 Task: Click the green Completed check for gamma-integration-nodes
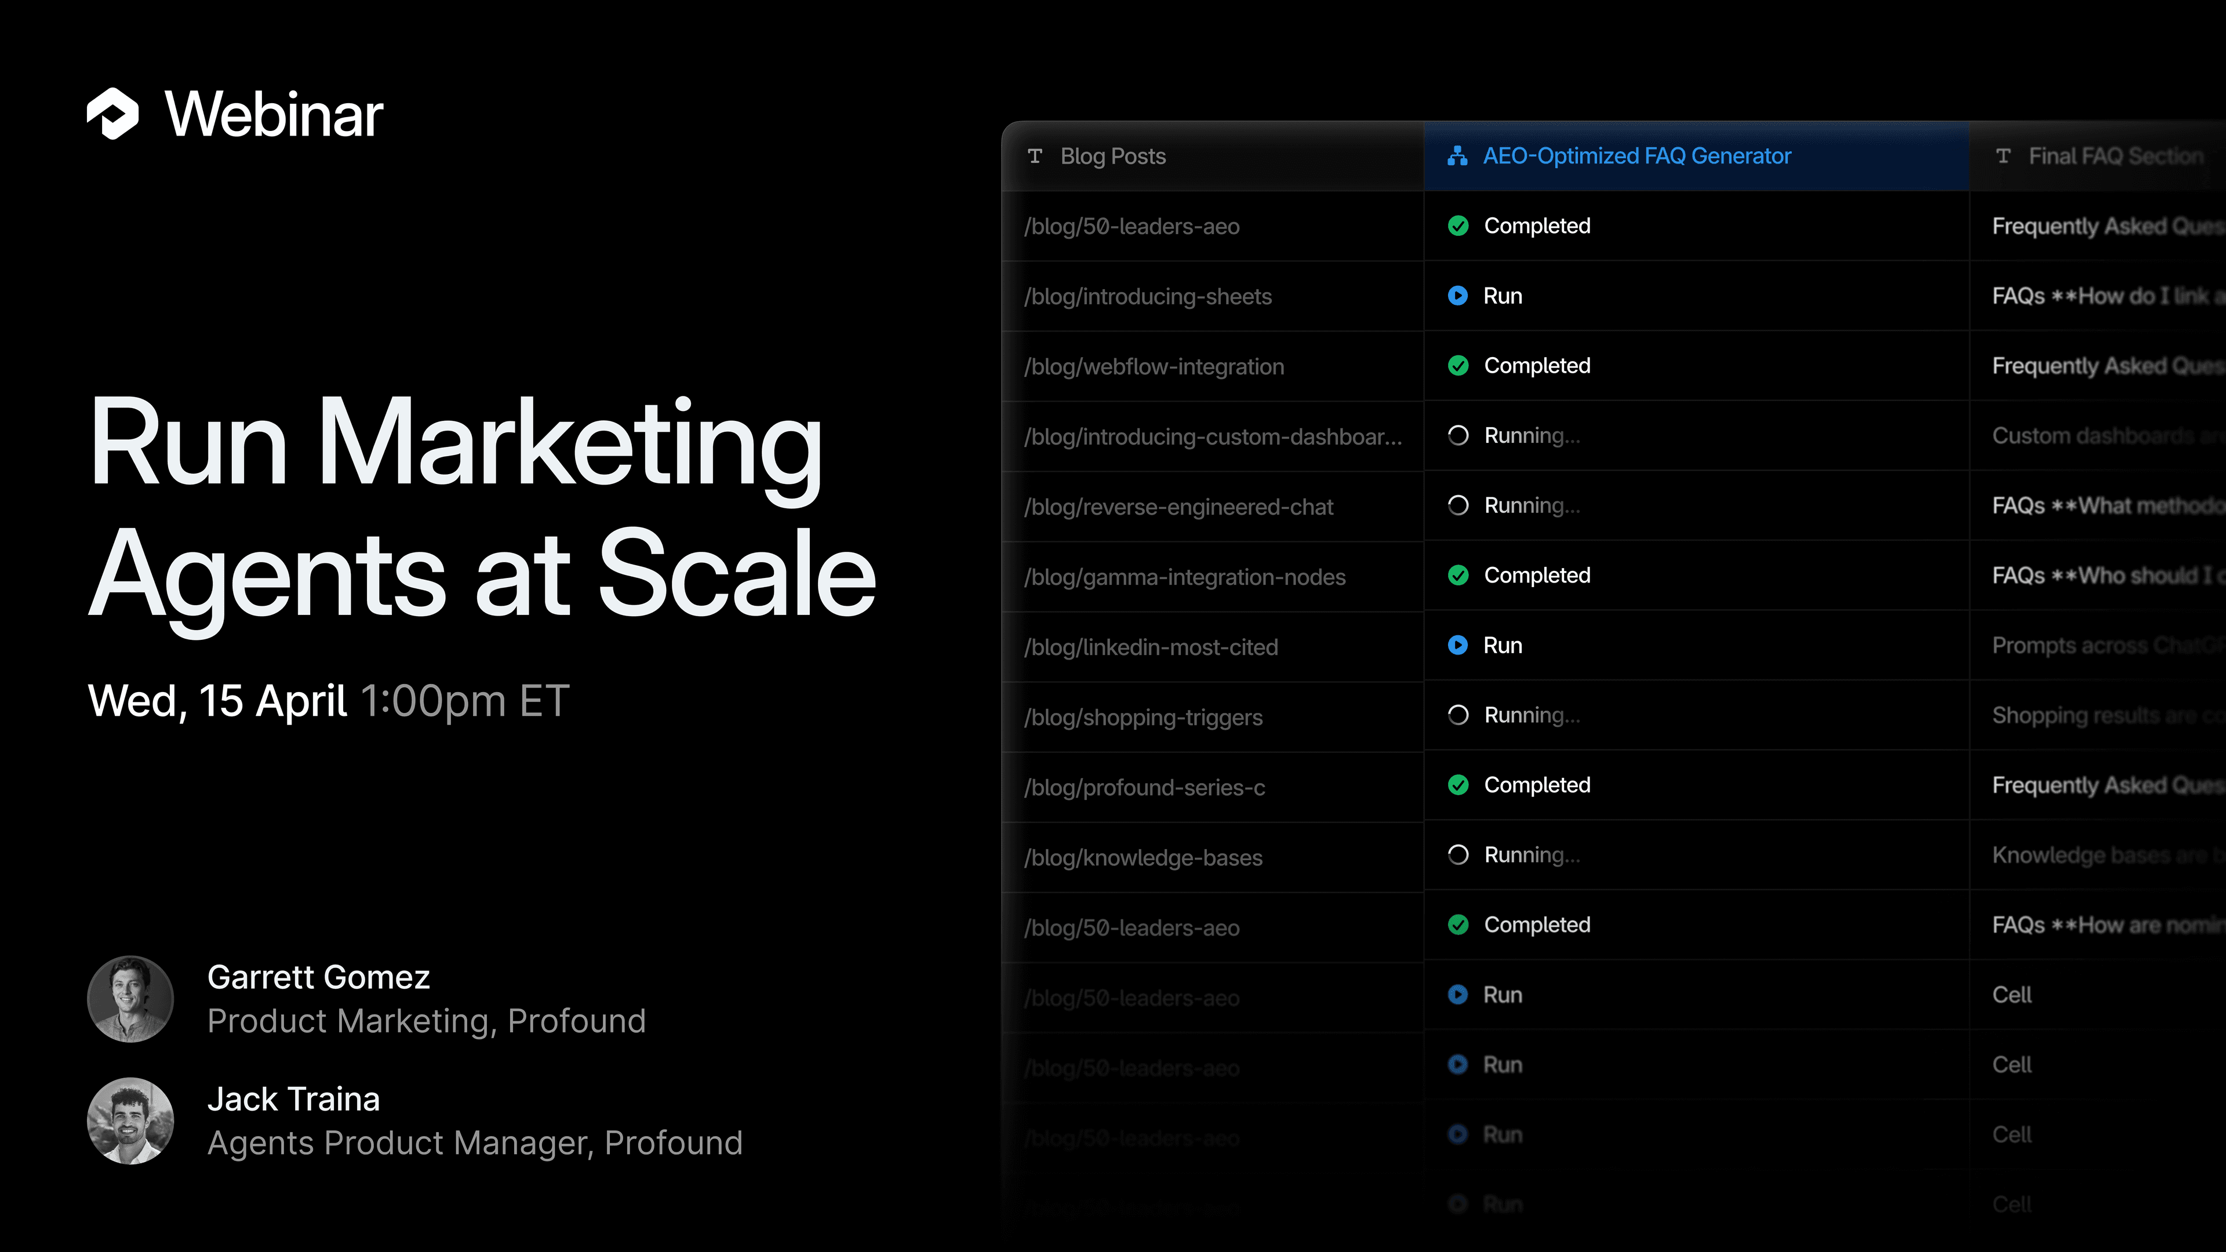pyautogui.click(x=1458, y=576)
